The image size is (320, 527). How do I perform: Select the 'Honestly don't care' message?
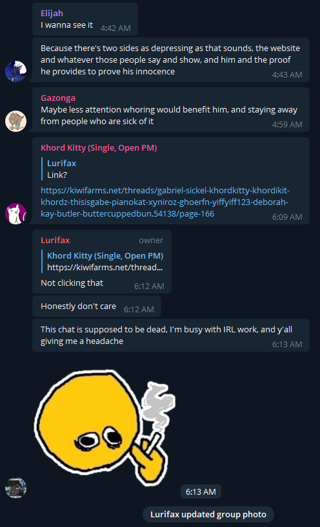coord(97,307)
